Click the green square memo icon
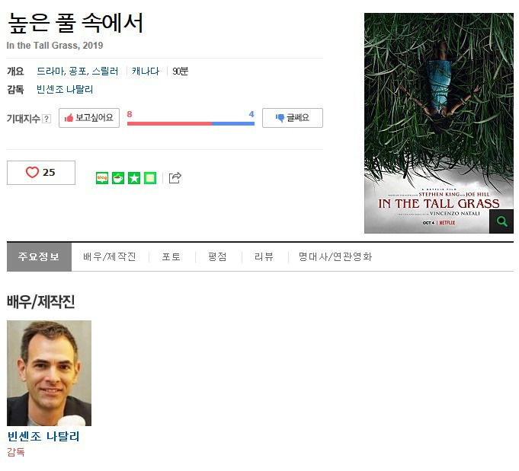 pyautogui.click(x=150, y=178)
